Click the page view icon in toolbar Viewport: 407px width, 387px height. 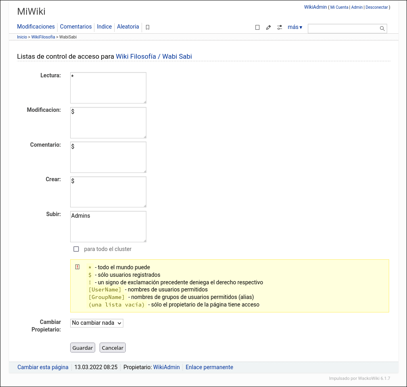point(257,27)
